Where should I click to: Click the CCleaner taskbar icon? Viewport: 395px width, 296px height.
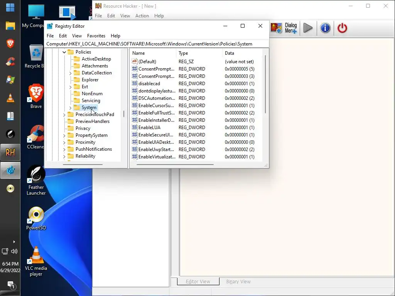coord(10,62)
